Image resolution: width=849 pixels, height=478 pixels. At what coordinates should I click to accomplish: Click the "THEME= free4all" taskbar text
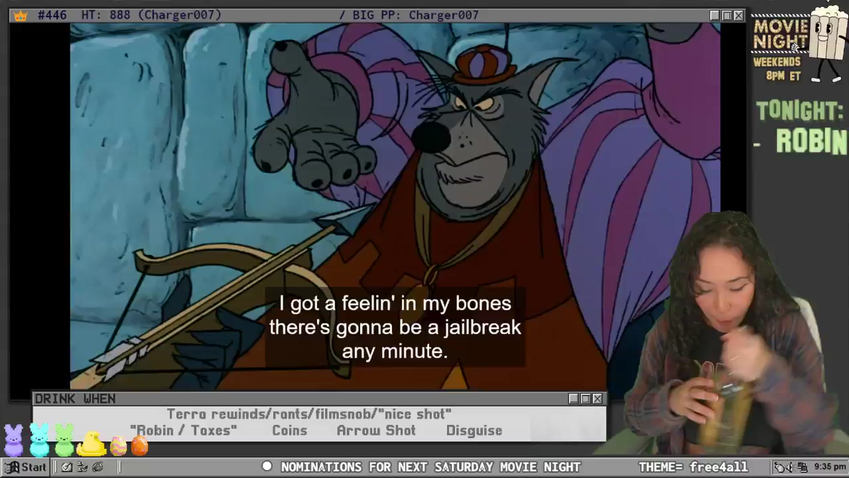click(x=693, y=467)
